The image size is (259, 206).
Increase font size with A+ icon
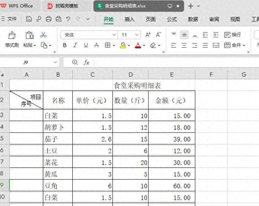(148, 35)
